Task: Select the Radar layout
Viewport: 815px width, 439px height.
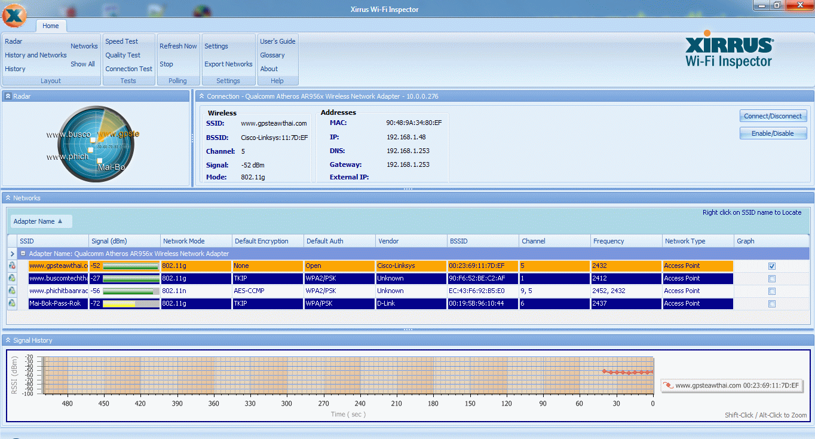Action: (x=14, y=41)
